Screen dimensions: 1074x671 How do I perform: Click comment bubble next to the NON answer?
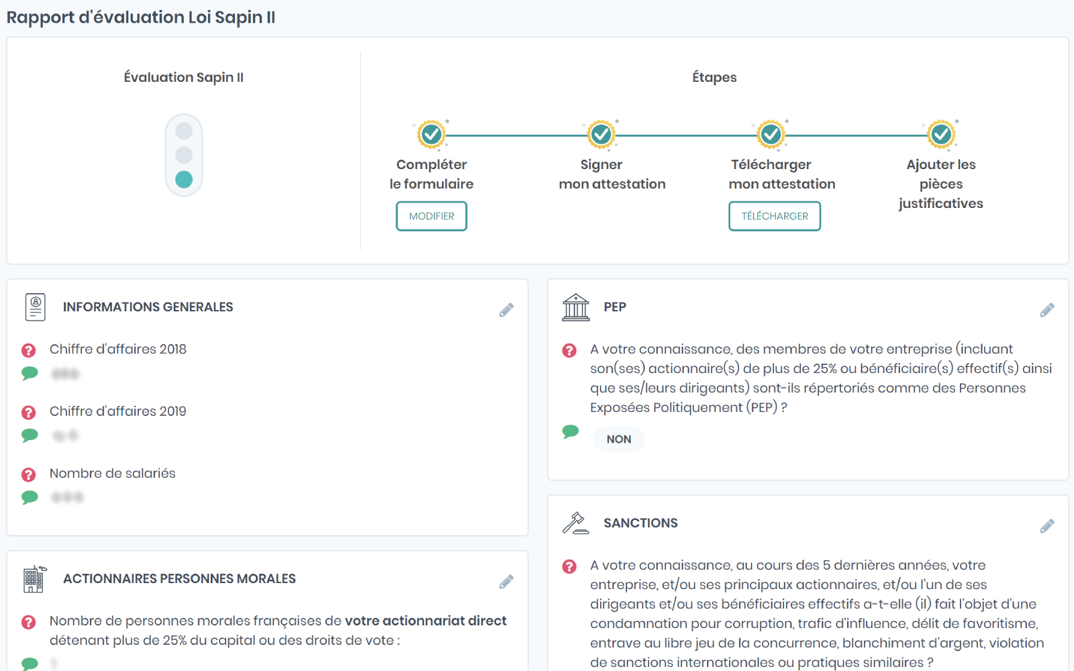[571, 431]
